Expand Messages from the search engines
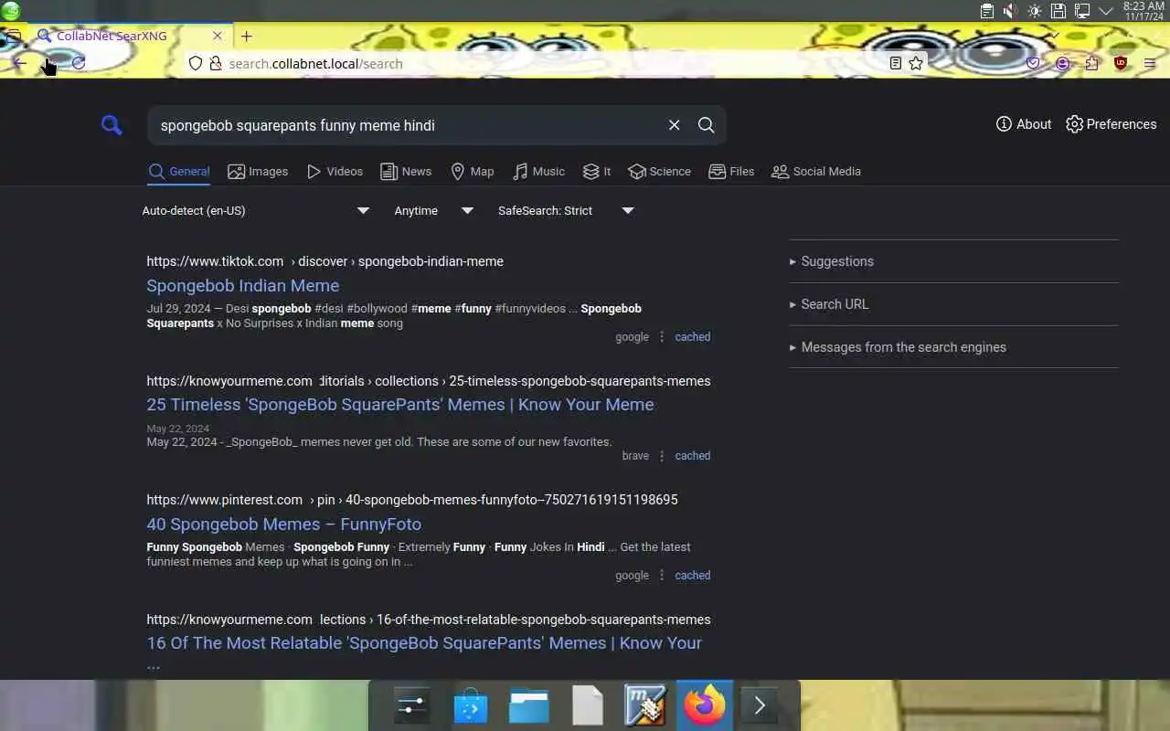1170x731 pixels. 953,347
